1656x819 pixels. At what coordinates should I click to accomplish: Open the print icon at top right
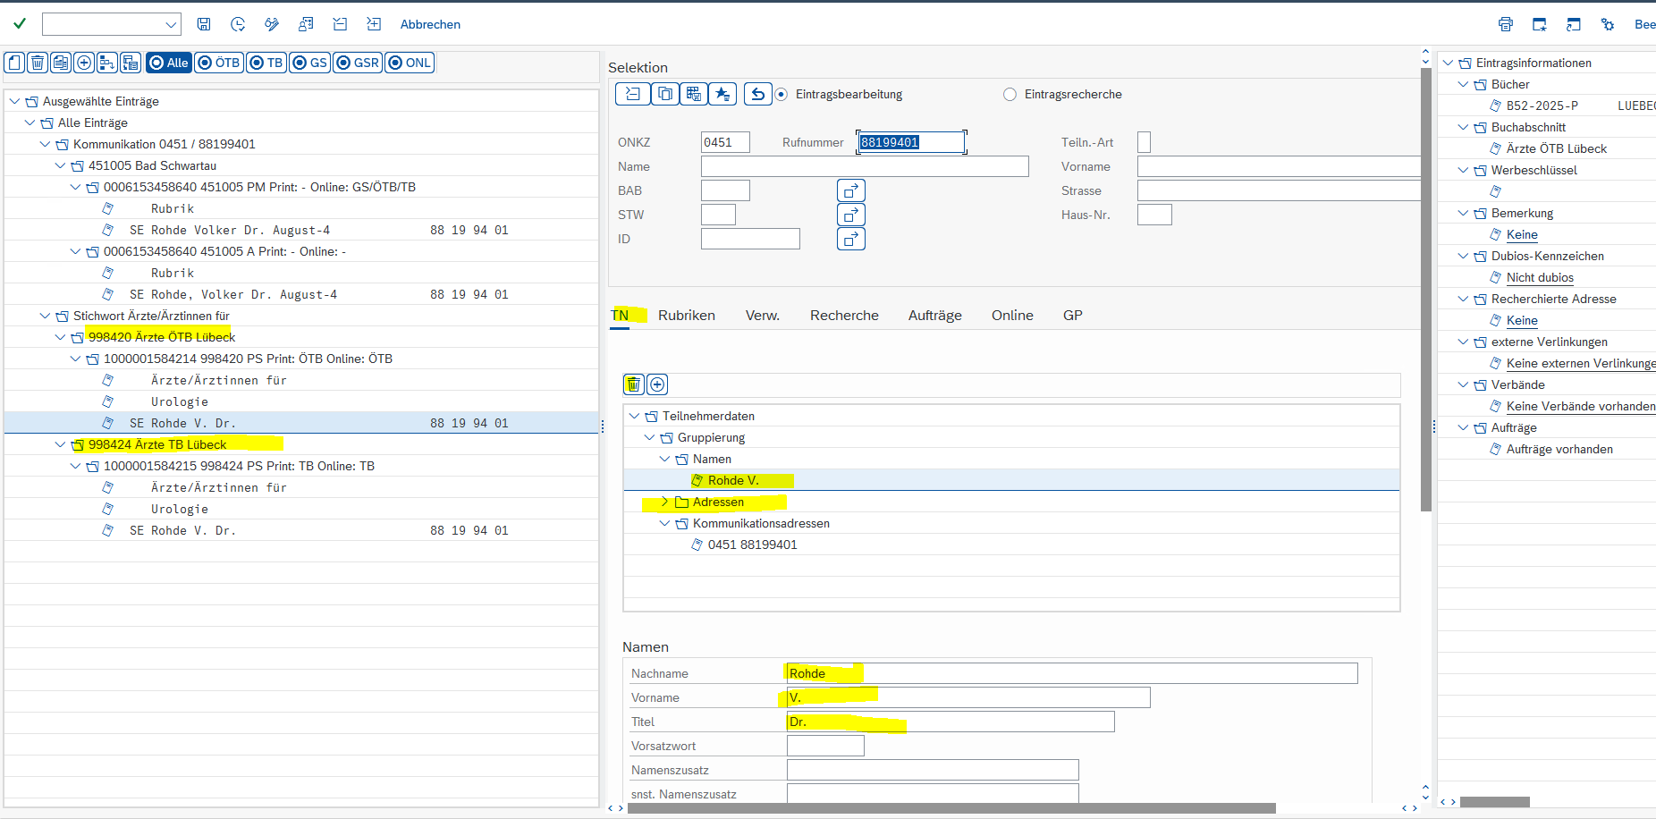(1506, 24)
